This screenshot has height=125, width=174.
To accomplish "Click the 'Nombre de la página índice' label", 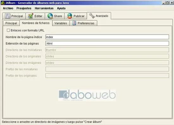I will (24, 37).
